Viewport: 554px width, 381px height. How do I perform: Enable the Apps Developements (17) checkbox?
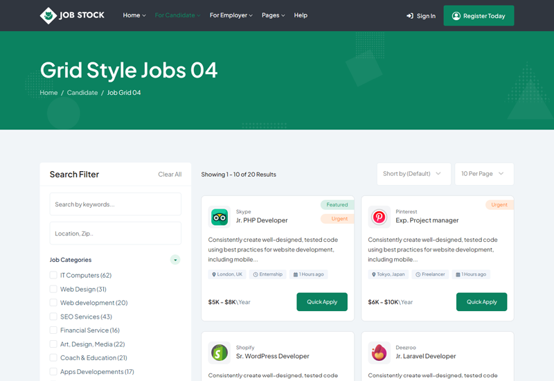53,371
